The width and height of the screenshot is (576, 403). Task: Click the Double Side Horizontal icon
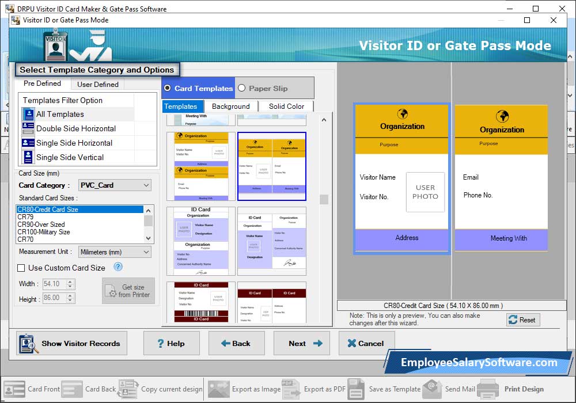click(x=28, y=128)
